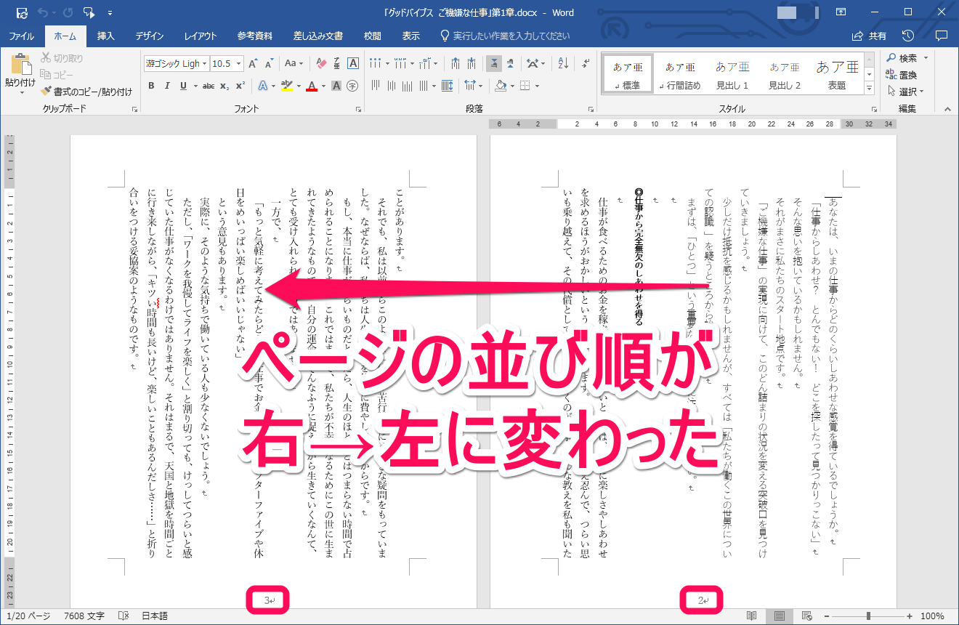Open the version history clock icon
Viewport: 959px width, 625px height.
(x=907, y=36)
